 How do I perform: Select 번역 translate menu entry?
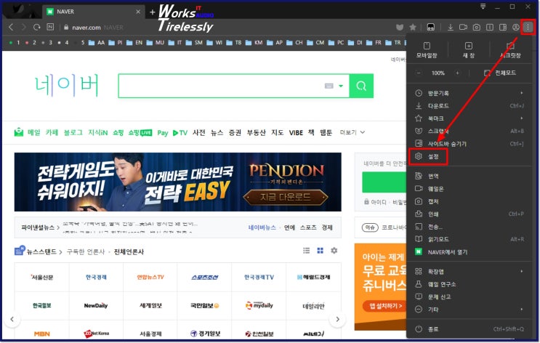click(x=470, y=176)
